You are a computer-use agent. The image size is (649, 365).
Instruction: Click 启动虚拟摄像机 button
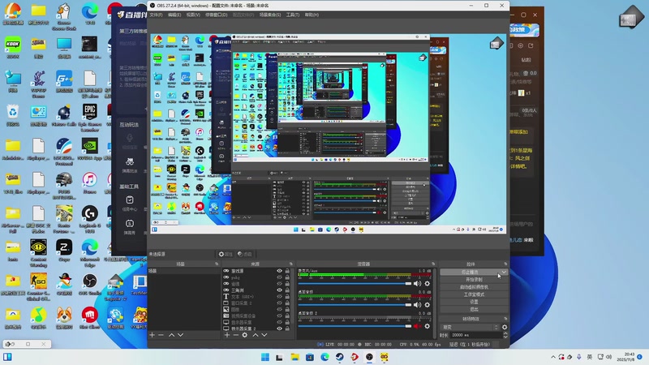point(474,287)
